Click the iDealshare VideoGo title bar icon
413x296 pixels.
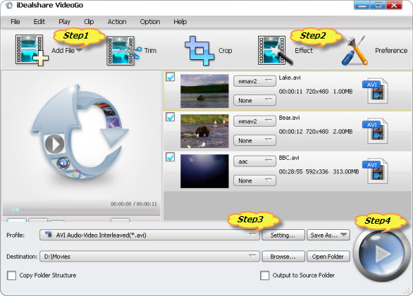pyautogui.click(x=9, y=6)
